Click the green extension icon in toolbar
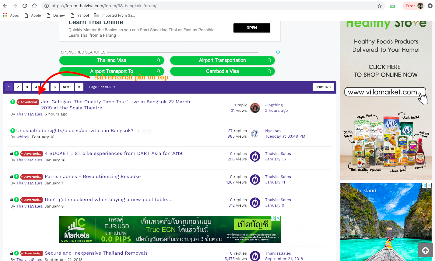Screen dimensions: 435x261 click(x=392, y=6)
